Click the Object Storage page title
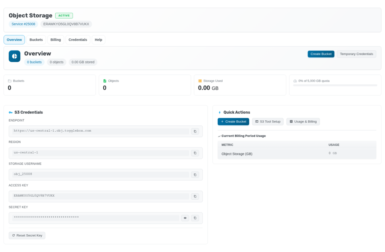This screenshot has width=385, height=252. 30,15
